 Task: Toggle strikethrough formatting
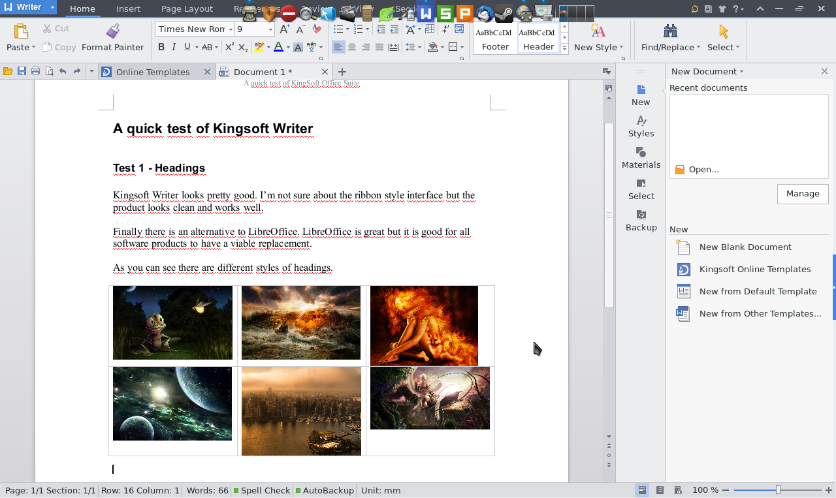coord(207,47)
